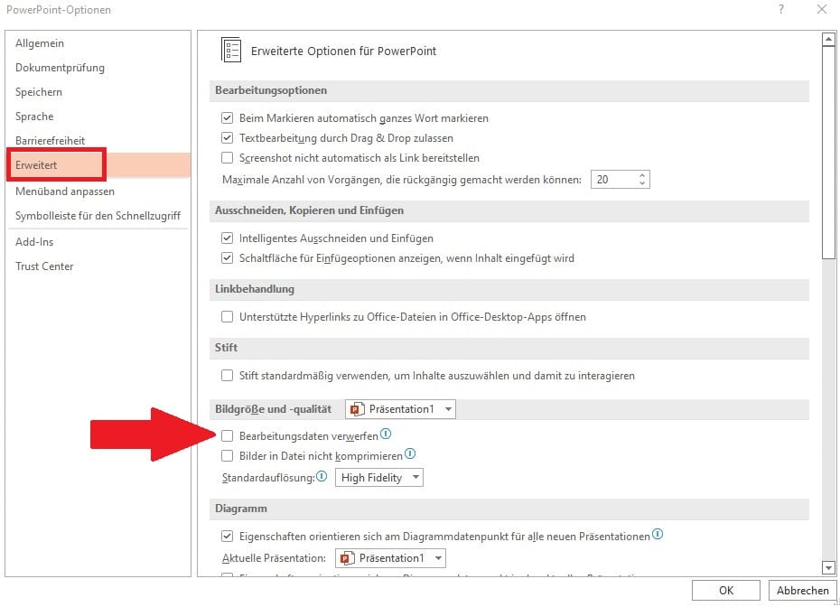The image size is (840, 607).
Task: Enable Bearbeitungsdaten verwerfen
Action: click(227, 434)
